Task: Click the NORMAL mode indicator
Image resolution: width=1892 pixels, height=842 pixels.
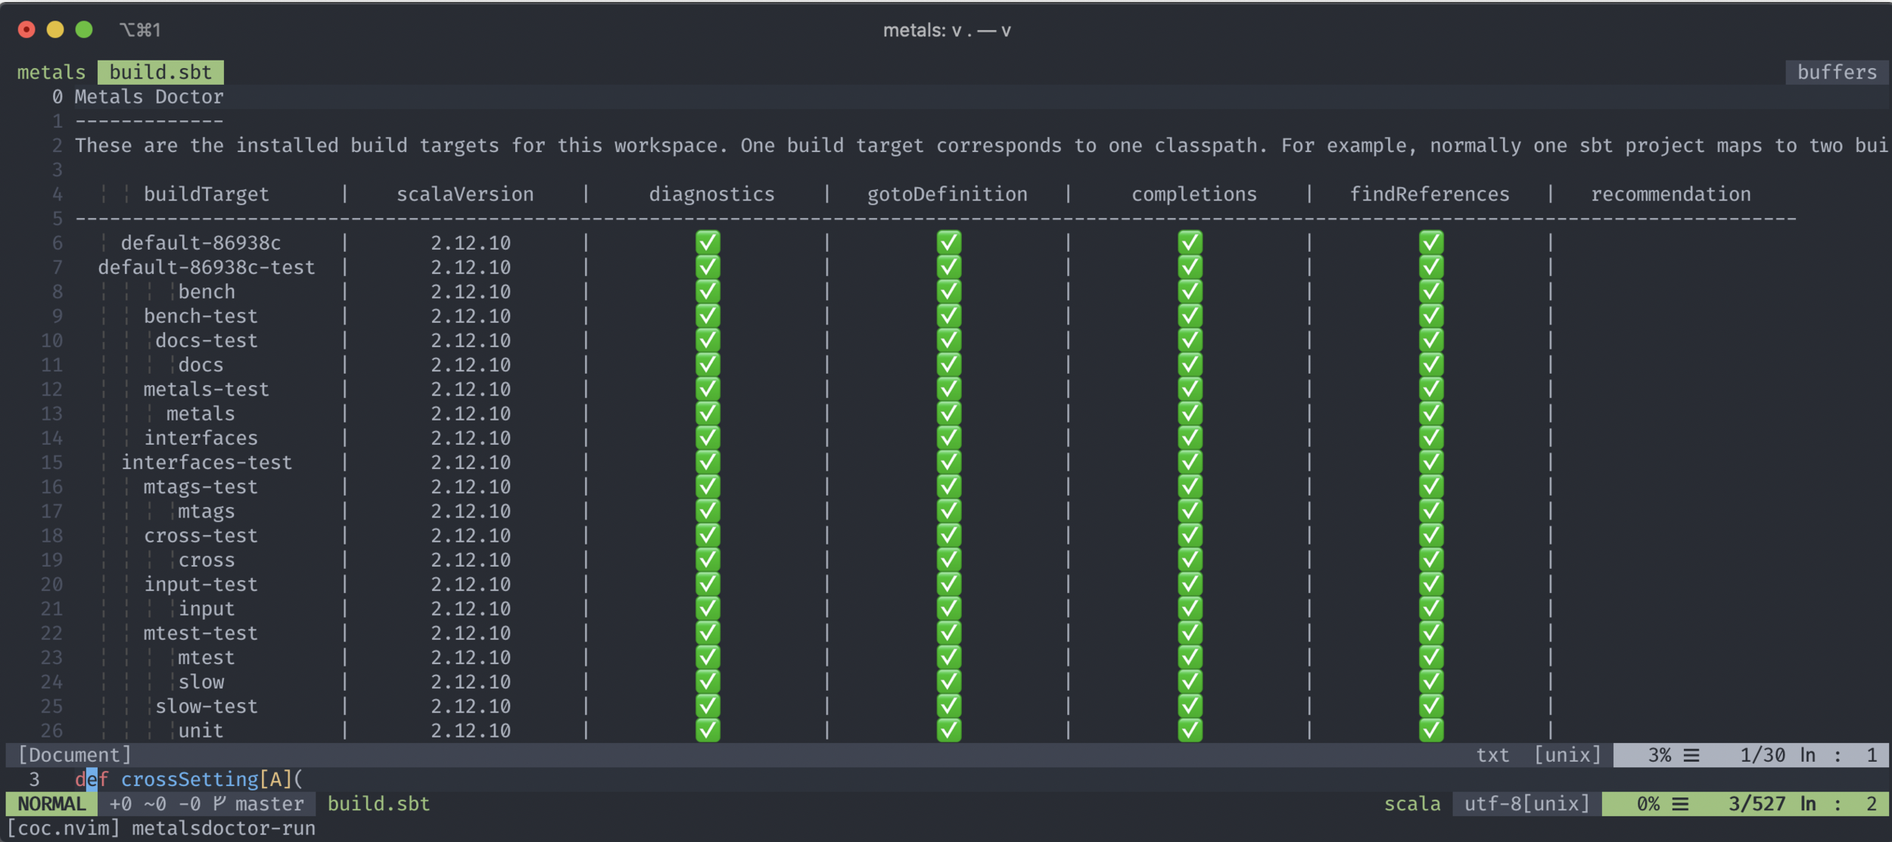Action: click(x=51, y=804)
